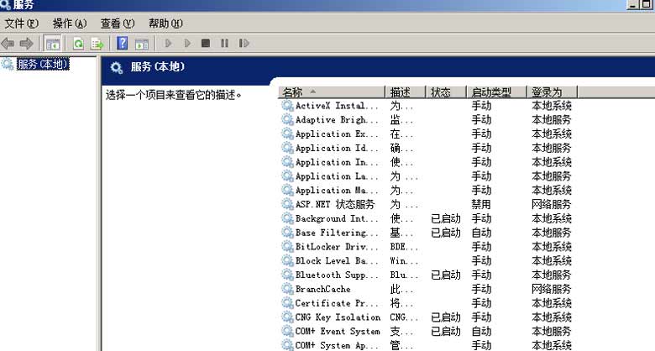Open the 查看(V) menu

click(118, 24)
